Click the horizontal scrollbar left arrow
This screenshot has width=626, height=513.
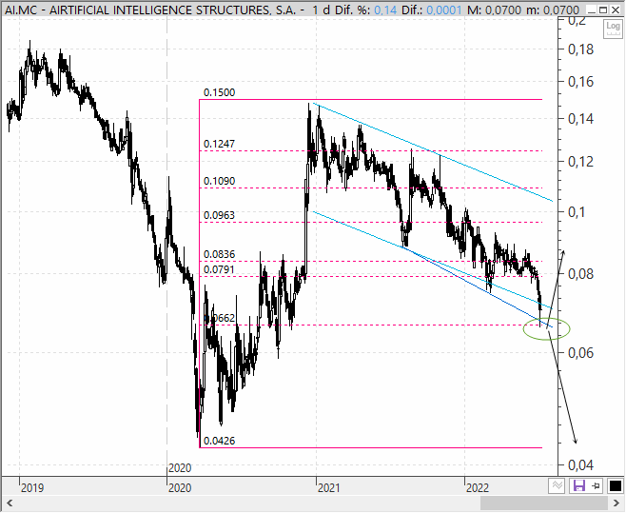pyautogui.click(x=10, y=503)
